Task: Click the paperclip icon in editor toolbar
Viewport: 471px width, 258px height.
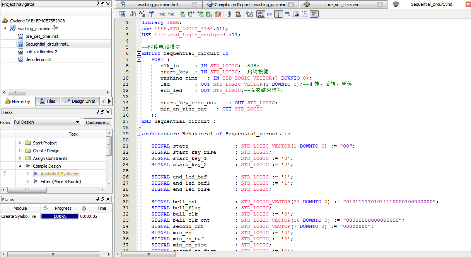Action: click(229, 14)
